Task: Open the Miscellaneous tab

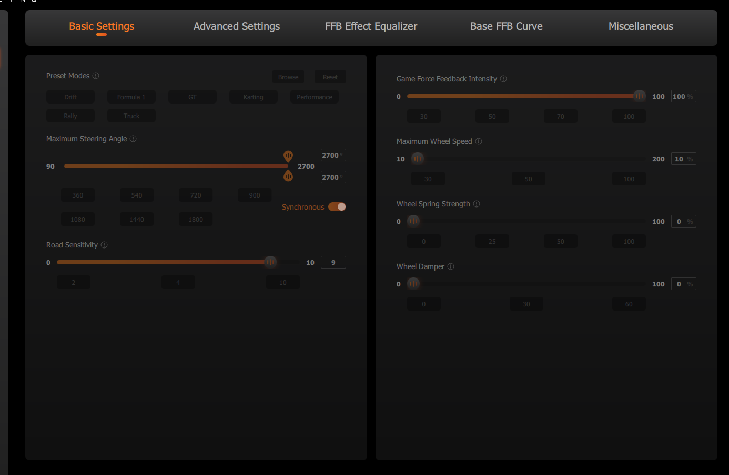Action: pos(641,26)
